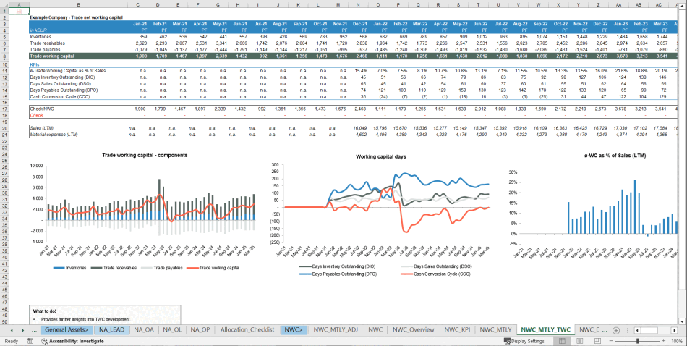
Task: Open the General Assets> sheet tab
Action: tap(66, 329)
